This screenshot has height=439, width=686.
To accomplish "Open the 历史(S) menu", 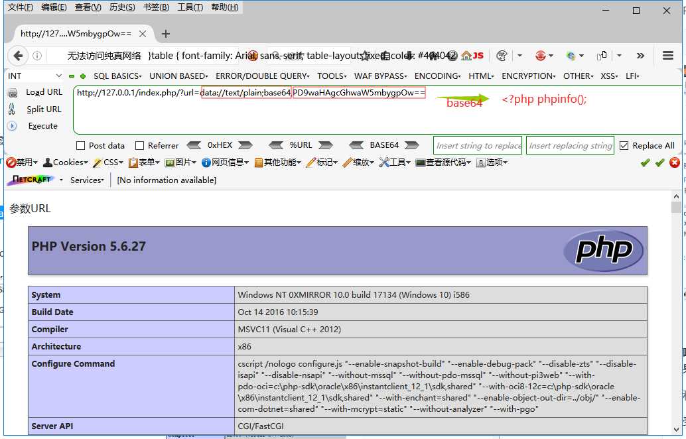I will (x=122, y=7).
